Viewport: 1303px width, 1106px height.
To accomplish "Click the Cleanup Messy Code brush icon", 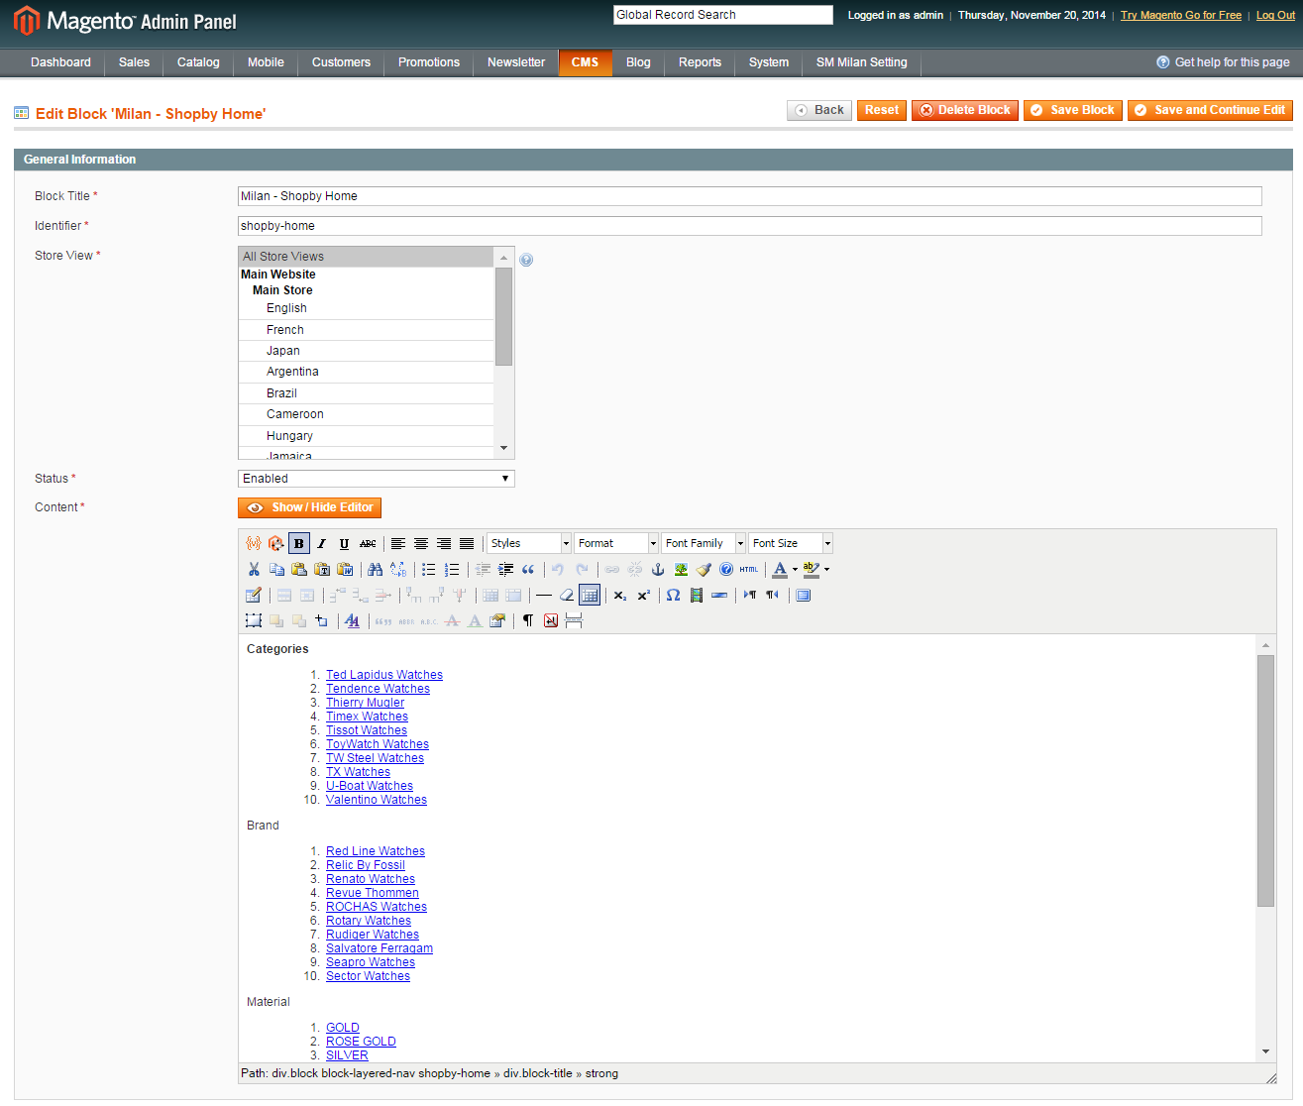I will point(704,569).
